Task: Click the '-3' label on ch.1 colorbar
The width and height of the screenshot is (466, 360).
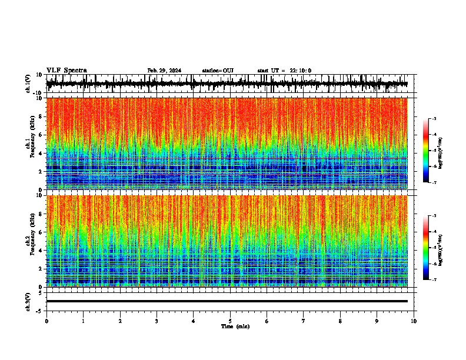Action: click(x=434, y=118)
